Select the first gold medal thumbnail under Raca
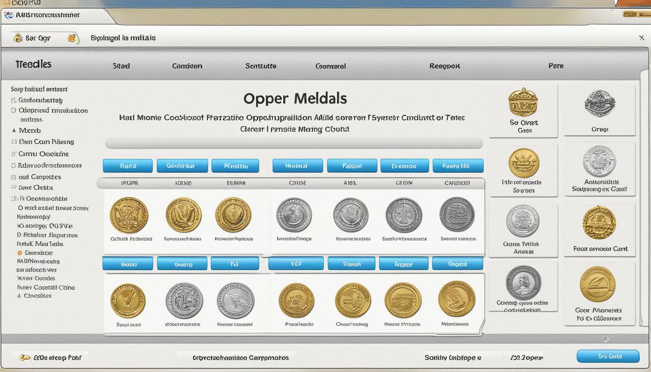The image size is (651, 372). pos(128,215)
